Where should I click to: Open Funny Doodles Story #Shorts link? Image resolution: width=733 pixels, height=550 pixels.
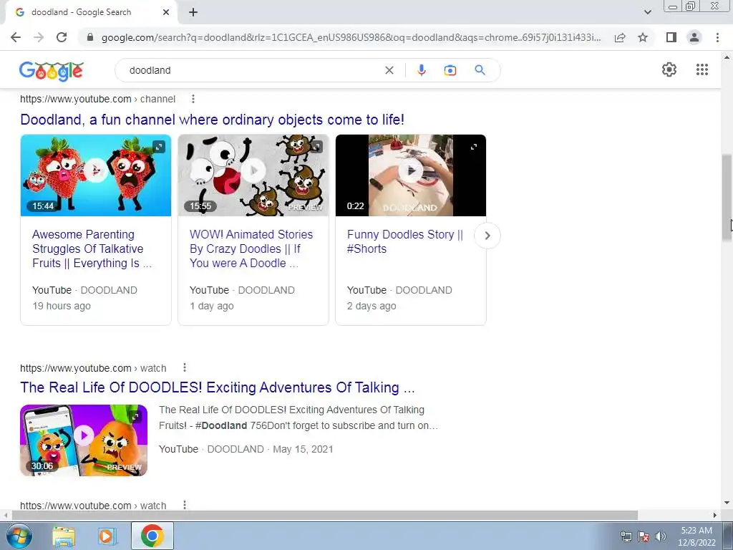(x=405, y=241)
